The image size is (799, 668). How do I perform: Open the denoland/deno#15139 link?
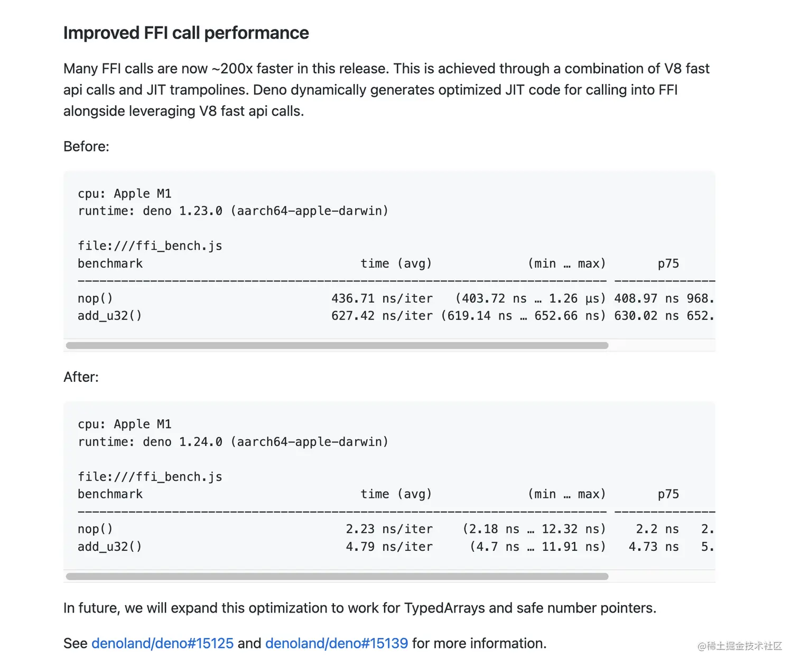click(337, 643)
